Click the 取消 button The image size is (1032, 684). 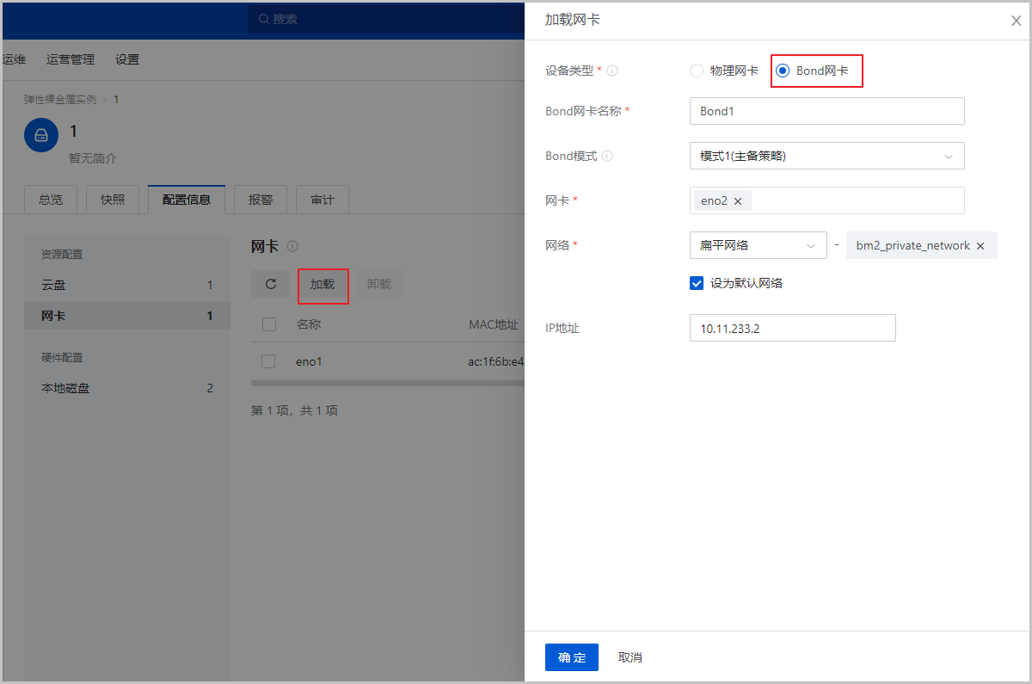pyautogui.click(x=630, y=657)
